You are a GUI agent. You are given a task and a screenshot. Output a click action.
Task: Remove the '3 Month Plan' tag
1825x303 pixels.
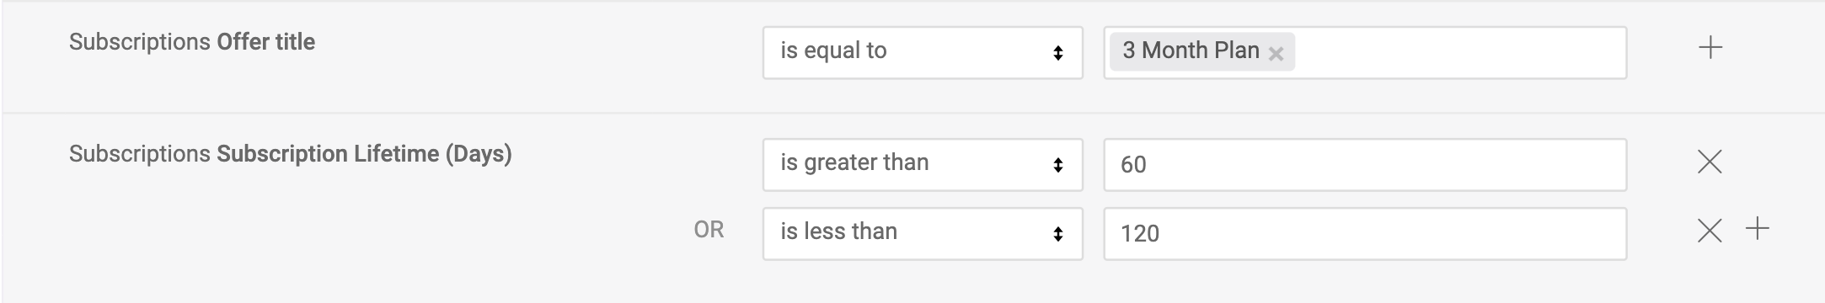(x=1276, y=54)
